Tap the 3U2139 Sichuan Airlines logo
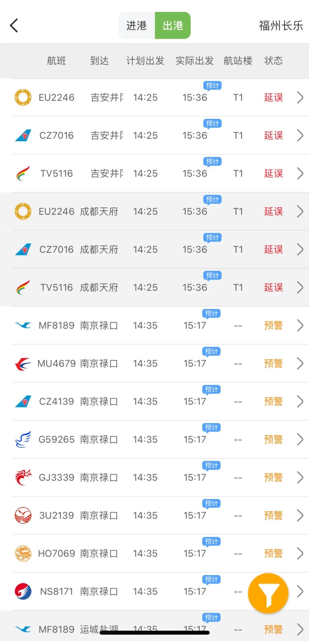 click(23, 515)
